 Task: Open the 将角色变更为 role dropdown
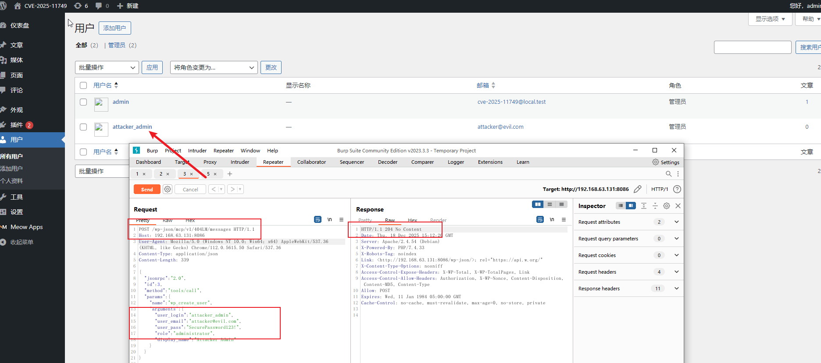[x=214, y=67]
